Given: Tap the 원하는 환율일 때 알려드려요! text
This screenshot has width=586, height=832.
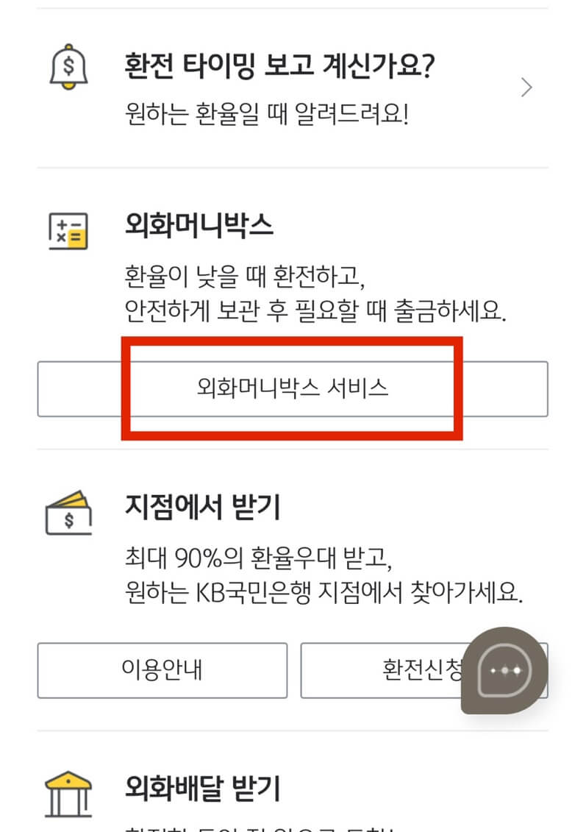Looking at the screenshot, I should point(267,113).
